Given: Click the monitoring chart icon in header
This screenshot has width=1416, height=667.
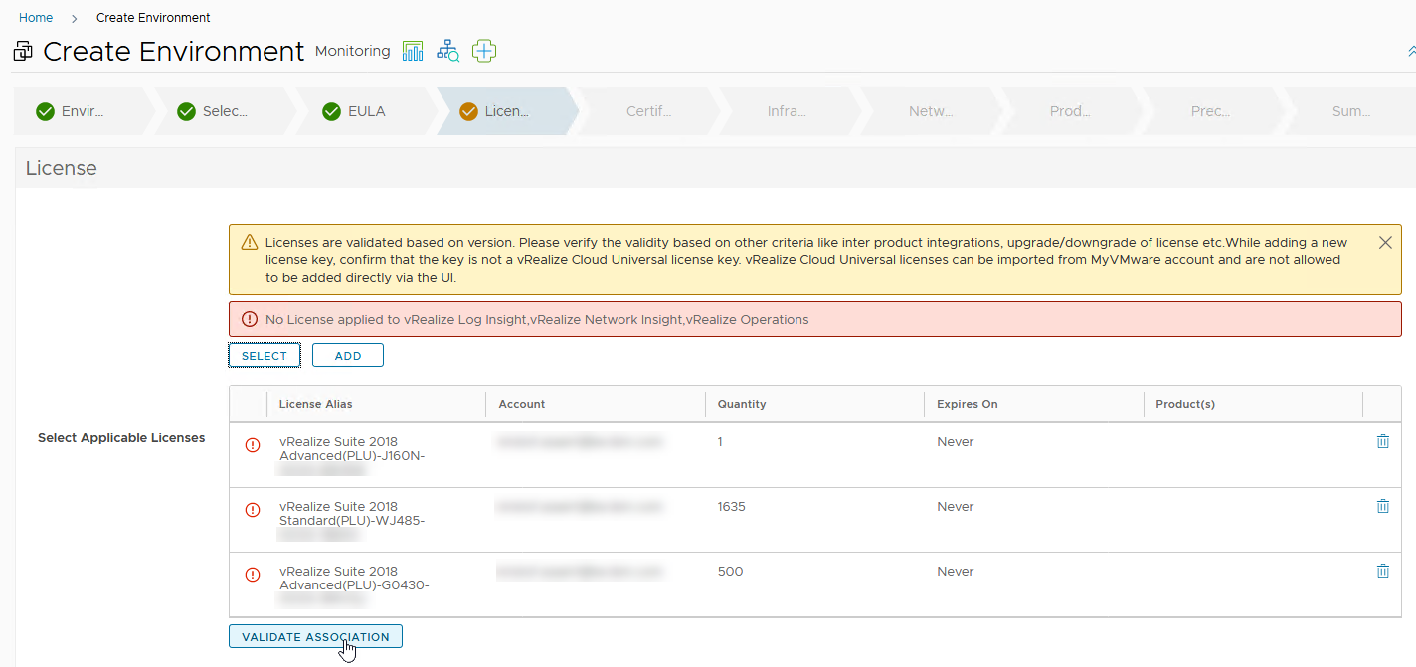Looking at the screenshot, I should coord(413,51).
